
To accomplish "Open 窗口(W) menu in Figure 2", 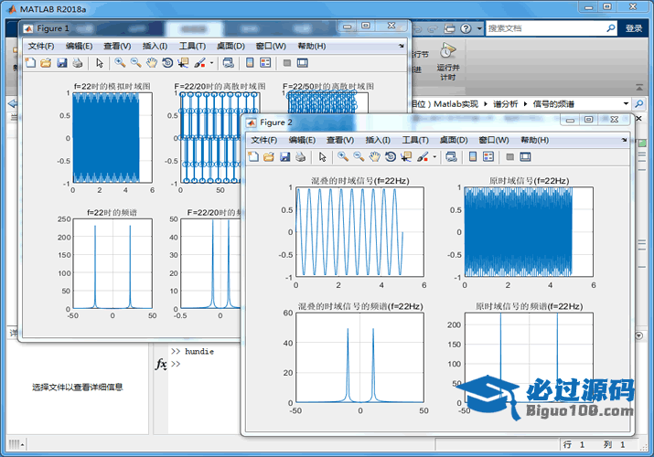I will pyautogui.click(x=494, y=140).
